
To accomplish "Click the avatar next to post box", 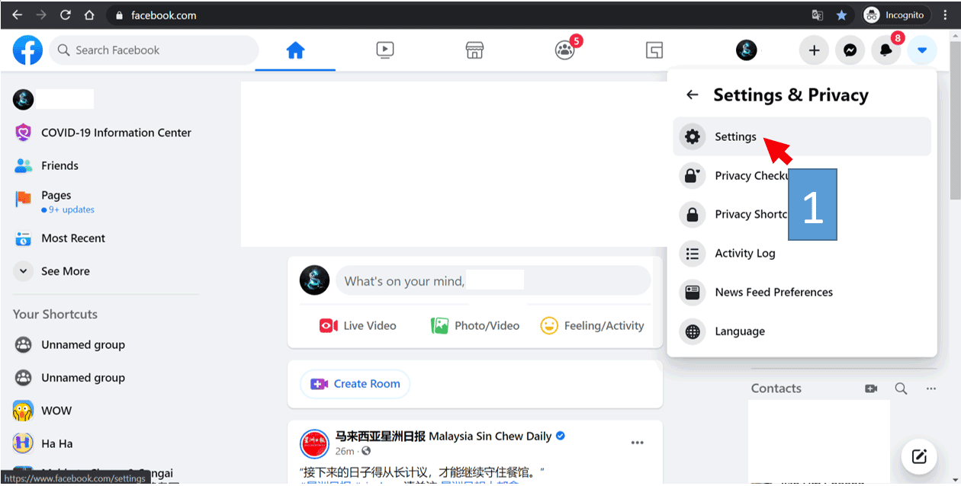I will tap(314, 280).
